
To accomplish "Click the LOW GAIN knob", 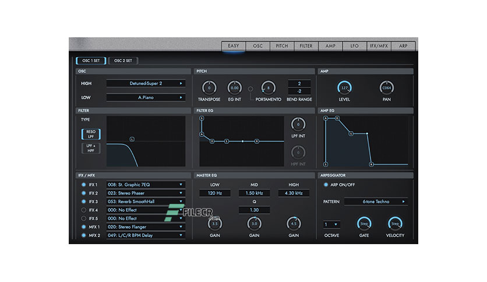I will (x=214, y=224).
